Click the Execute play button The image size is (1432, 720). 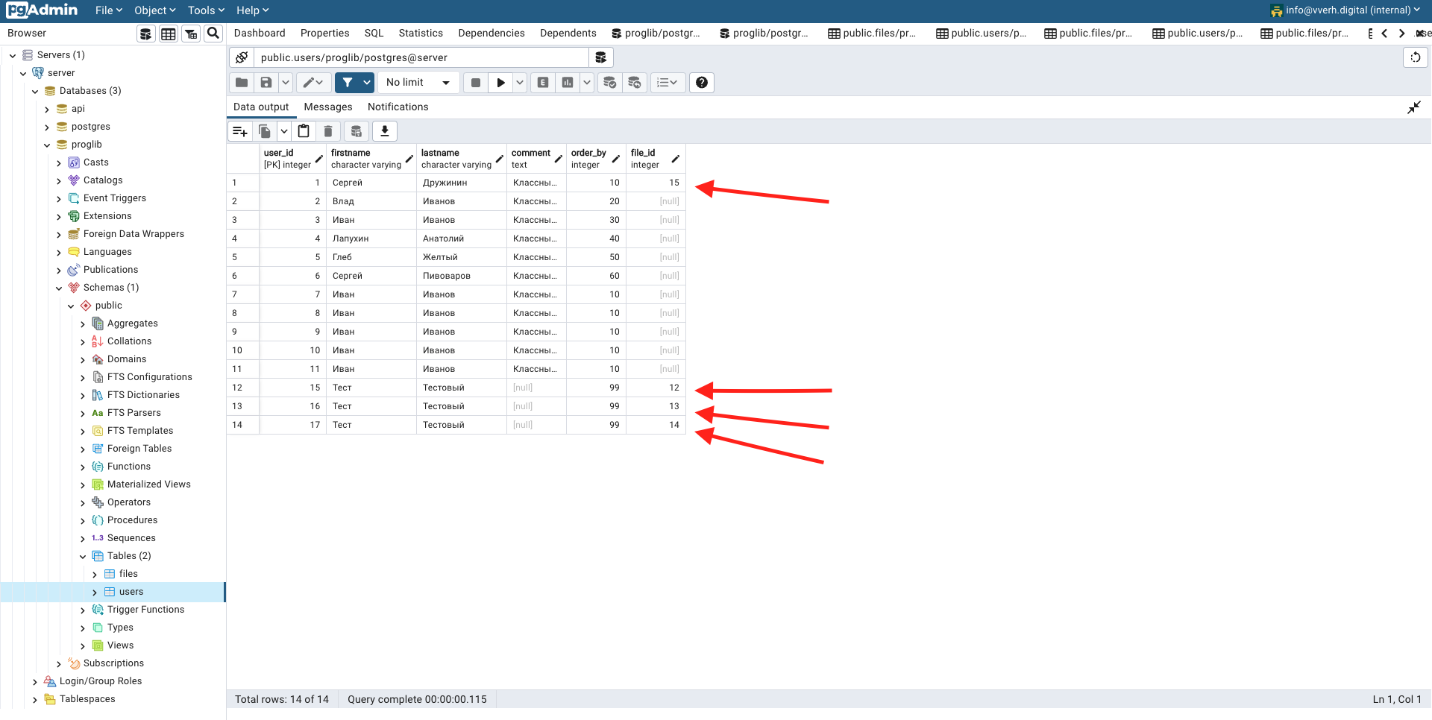tap(500, 83)
